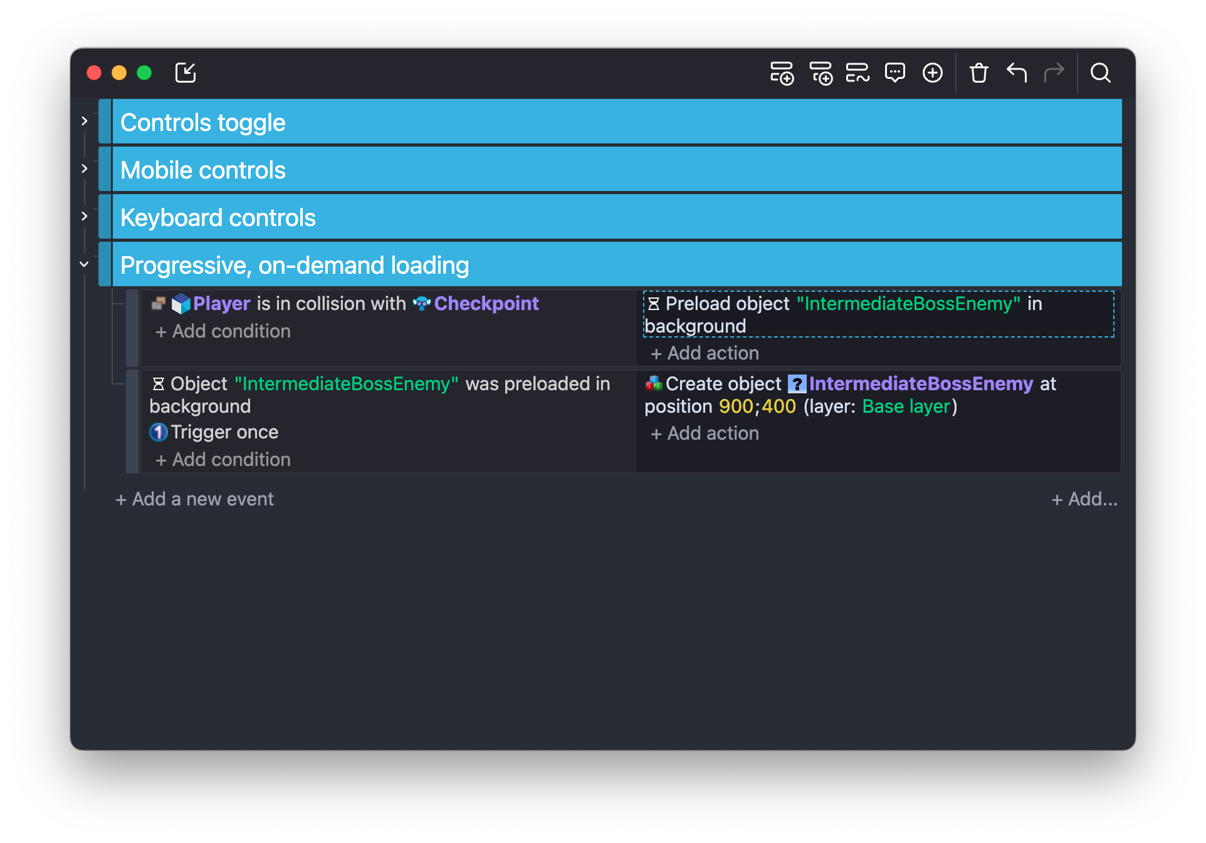Expand the Mobile controls group
This screenshot has width=1206, height=843.
84,168
